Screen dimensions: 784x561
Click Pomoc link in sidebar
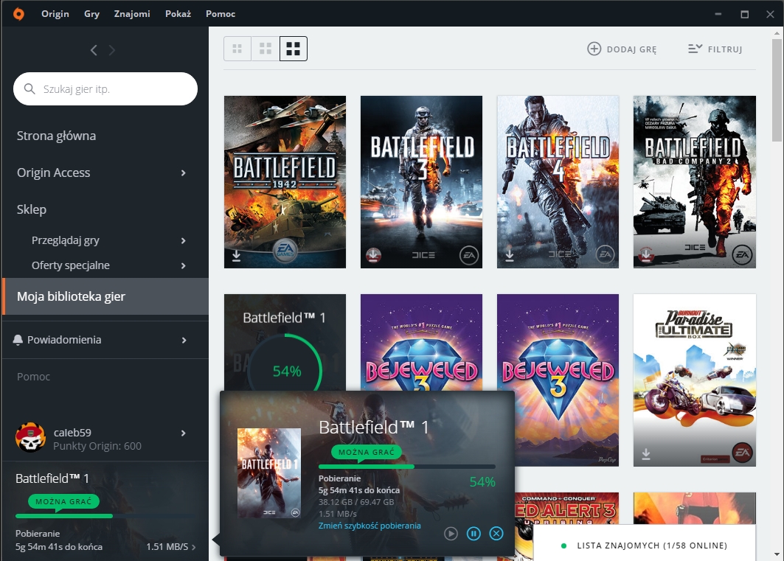[33, 377]
